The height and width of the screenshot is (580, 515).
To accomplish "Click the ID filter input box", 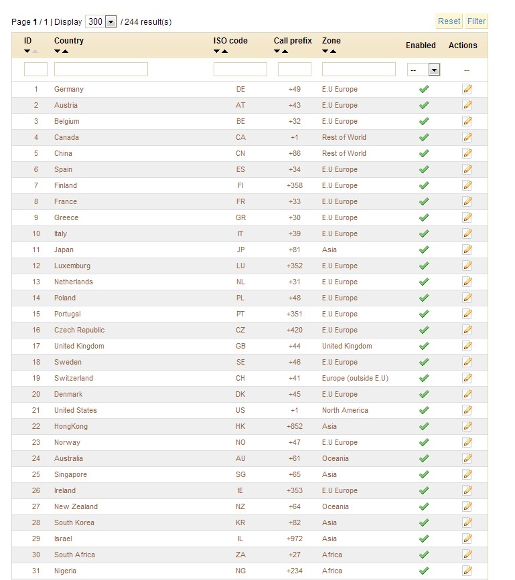I will pos(35,70).
